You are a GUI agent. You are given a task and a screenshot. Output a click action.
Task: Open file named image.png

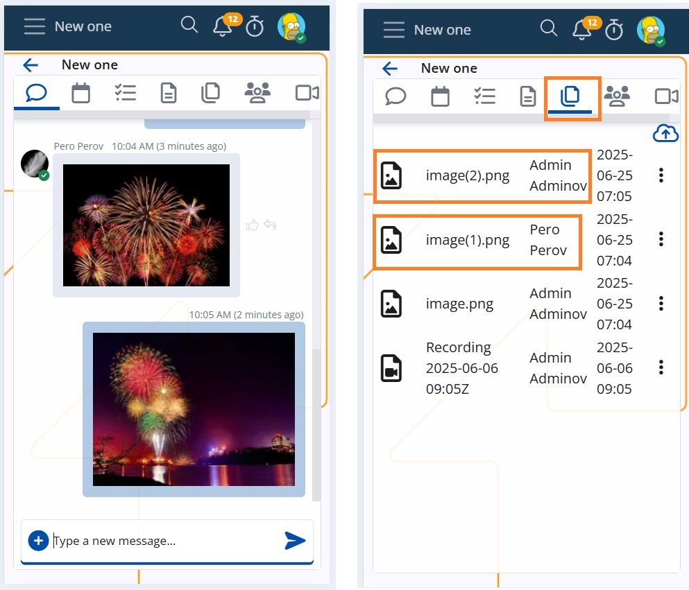(459, 304)
